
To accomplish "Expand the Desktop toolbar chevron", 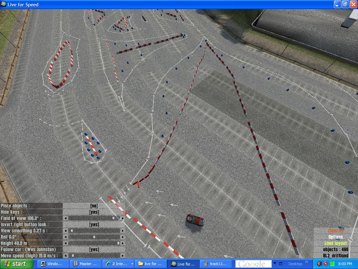I will point(306,262).
